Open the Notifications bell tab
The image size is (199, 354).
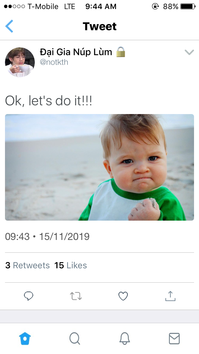coord(124,338)
